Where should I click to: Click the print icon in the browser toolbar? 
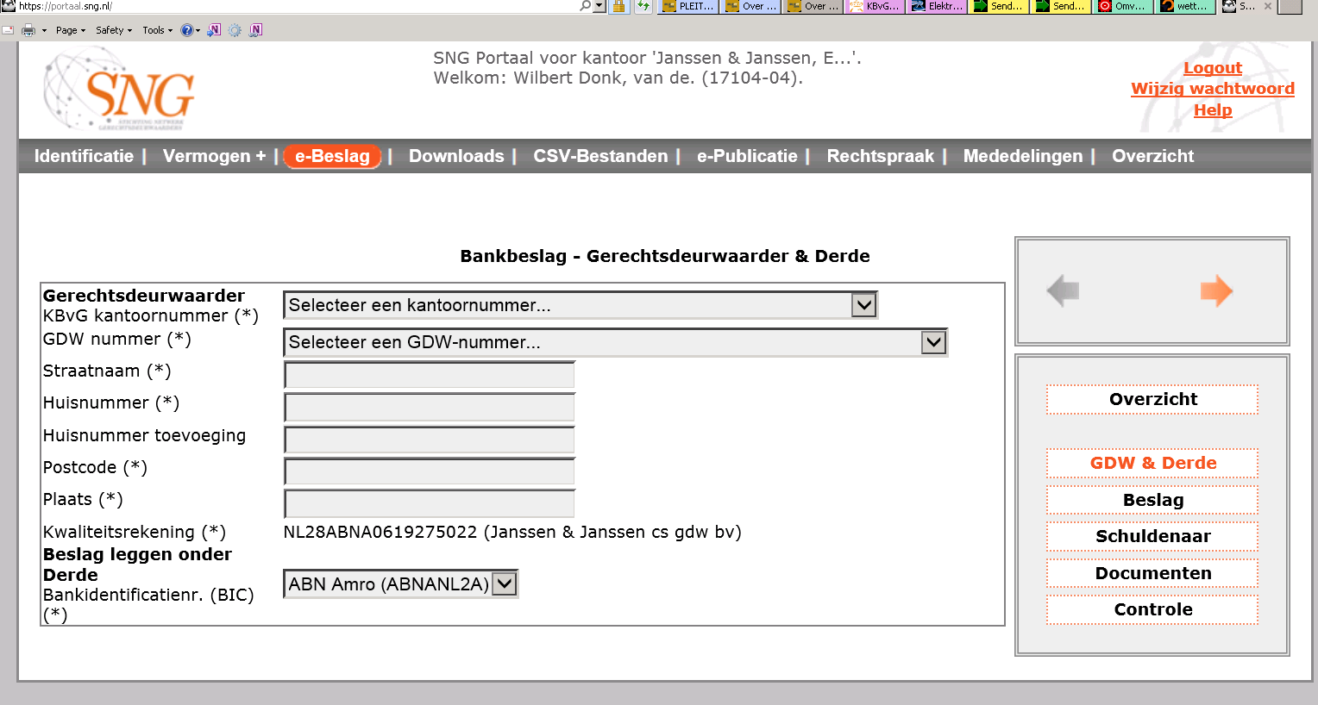click(x=28, y=30)
